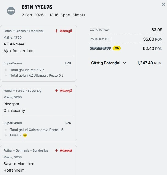Click the plus icon for Rizespor match
This screenshot has height=175, width=167.
point(56,91)
